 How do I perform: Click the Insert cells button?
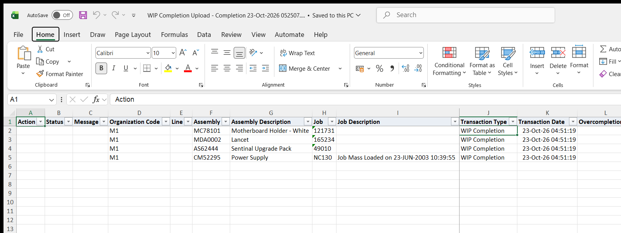tap(537, 61)
